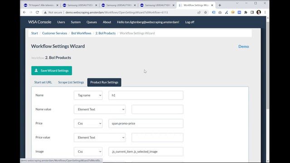Select the Product Run Settings tab

click(104, 82)
